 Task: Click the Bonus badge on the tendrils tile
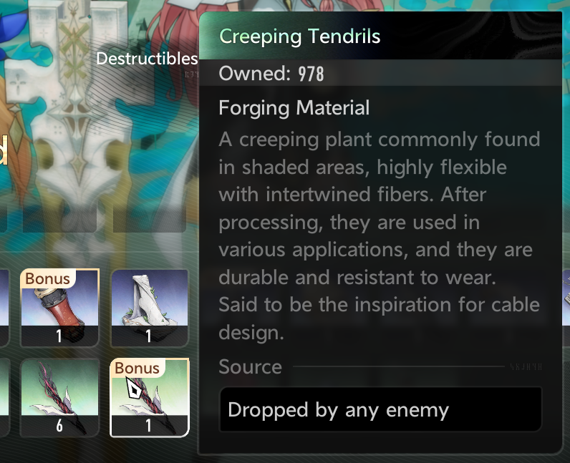click(137, 368)
